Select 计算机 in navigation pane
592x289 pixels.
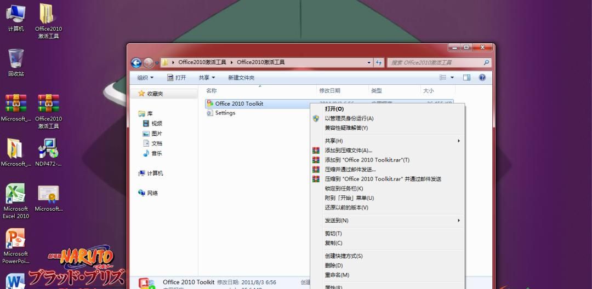[151, 174]
